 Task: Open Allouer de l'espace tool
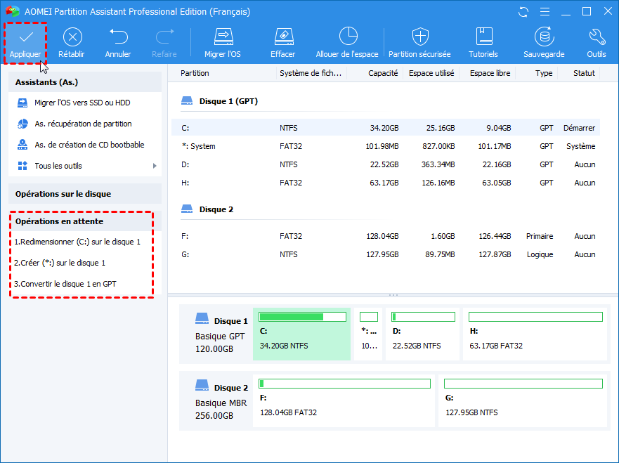pyautogui.click(x=347, y=37)
